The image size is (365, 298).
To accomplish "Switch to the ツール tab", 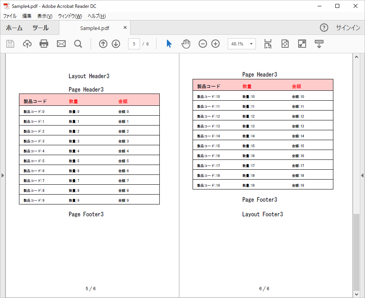I will 40,28.
